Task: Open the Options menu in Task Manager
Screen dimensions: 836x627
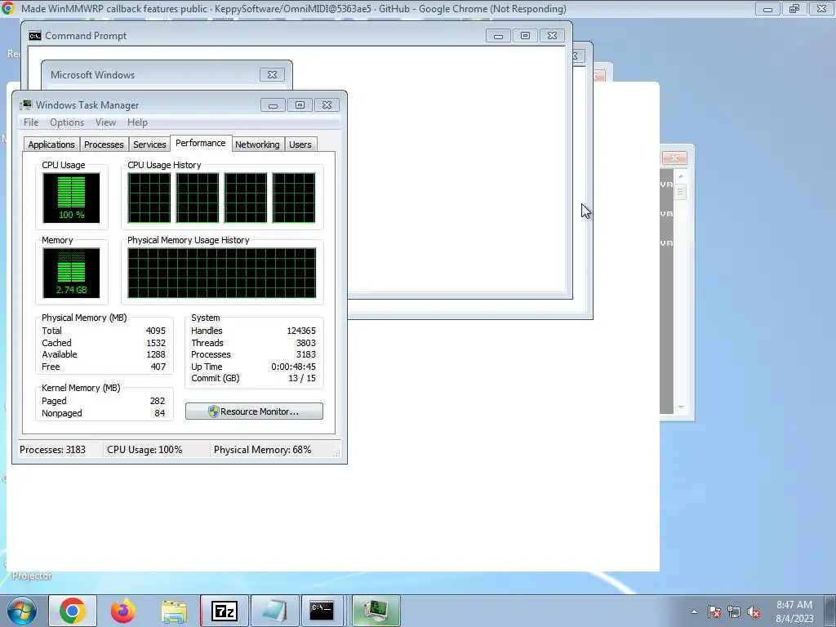Action: pyautogui.click(x=67, y=122)
